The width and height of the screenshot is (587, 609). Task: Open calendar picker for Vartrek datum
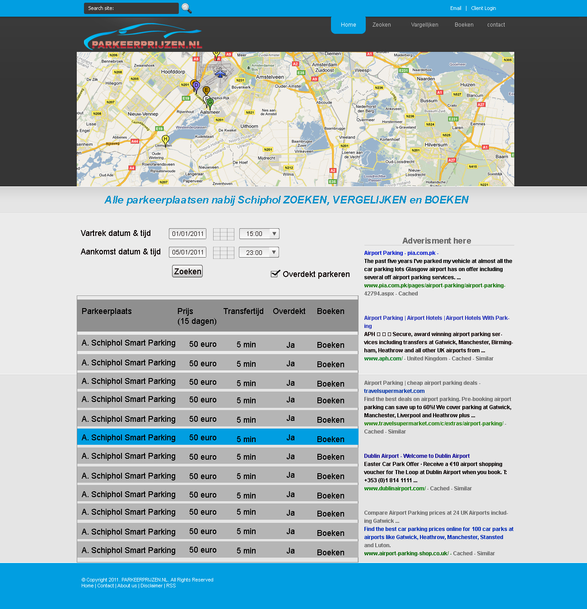(x=224, y=234)
